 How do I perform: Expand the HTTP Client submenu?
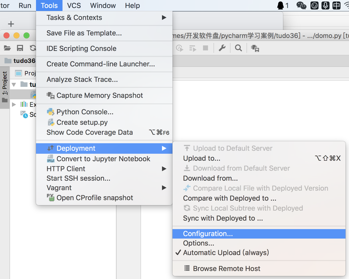click(104, 169)
